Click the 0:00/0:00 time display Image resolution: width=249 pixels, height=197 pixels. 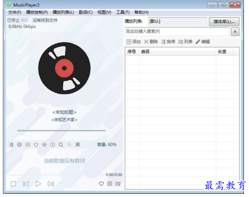[x=114, y=175]
